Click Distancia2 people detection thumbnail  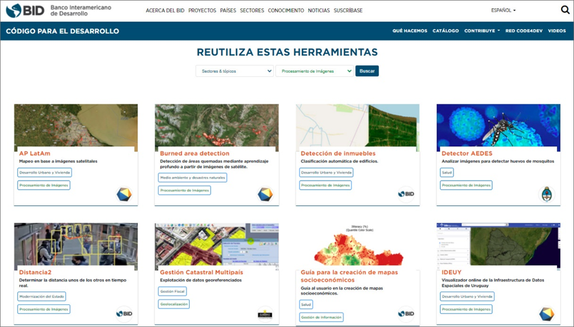coord(76,245)
